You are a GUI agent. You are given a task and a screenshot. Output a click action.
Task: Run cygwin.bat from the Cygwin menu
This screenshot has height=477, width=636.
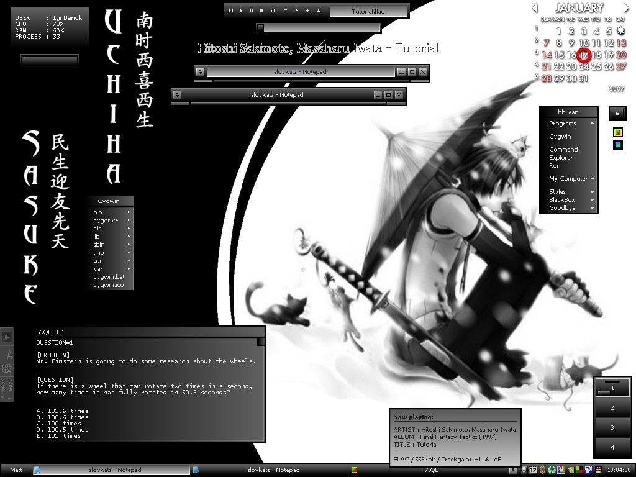pos(111,277)
